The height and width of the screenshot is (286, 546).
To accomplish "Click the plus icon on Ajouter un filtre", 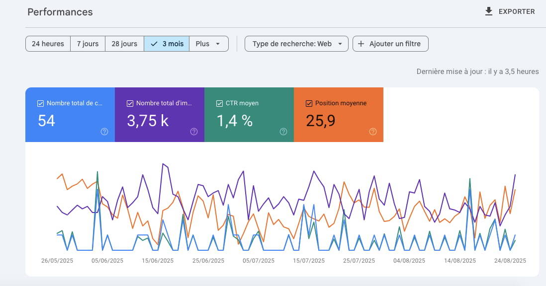I will [x=361, y=44].
